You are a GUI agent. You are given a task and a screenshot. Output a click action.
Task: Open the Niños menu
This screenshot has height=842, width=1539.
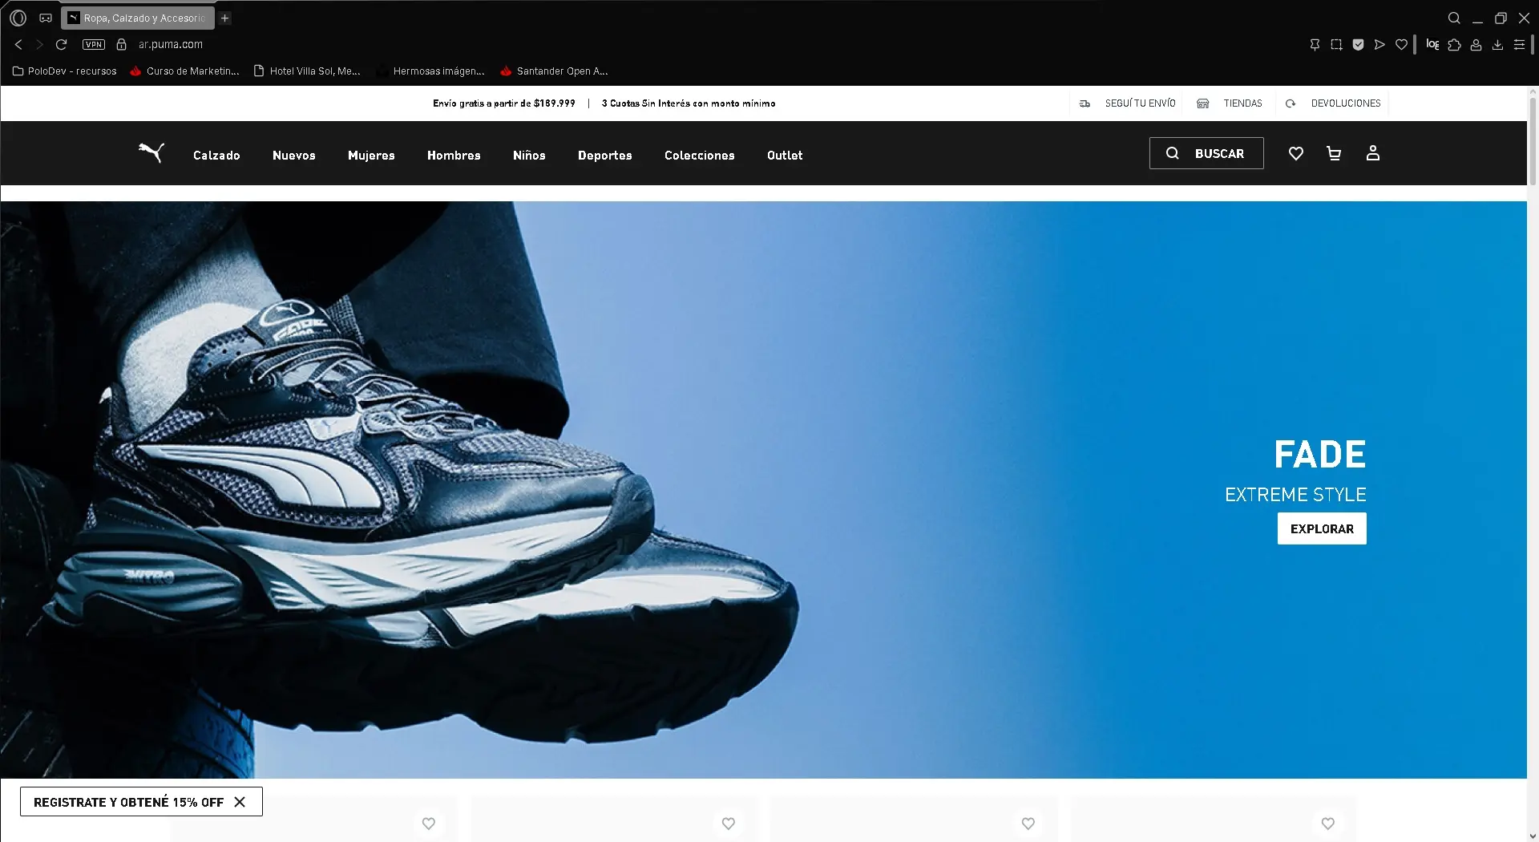529,156
